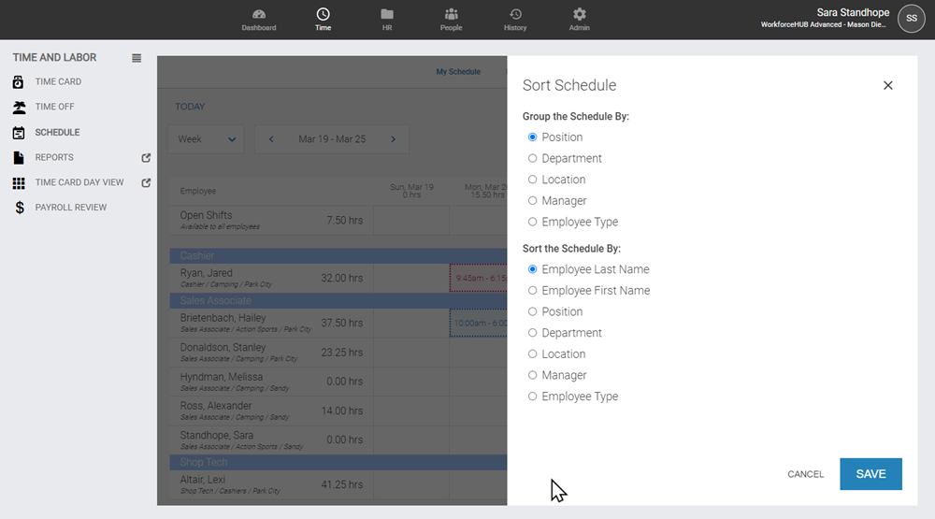Group the schedule by Department
This screenshot has height=519, width=935.
[533, 159]
